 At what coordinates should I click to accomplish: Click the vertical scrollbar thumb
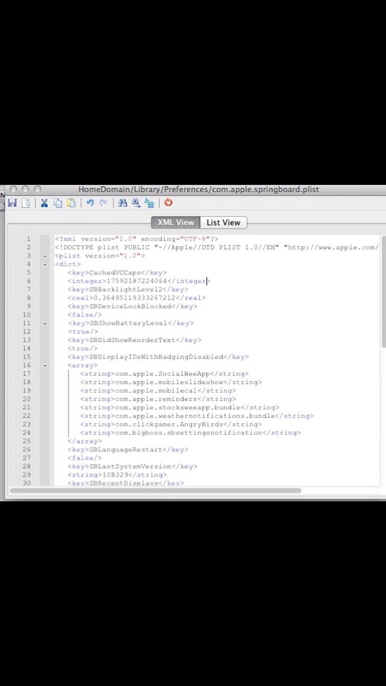[x=383, y=292]
